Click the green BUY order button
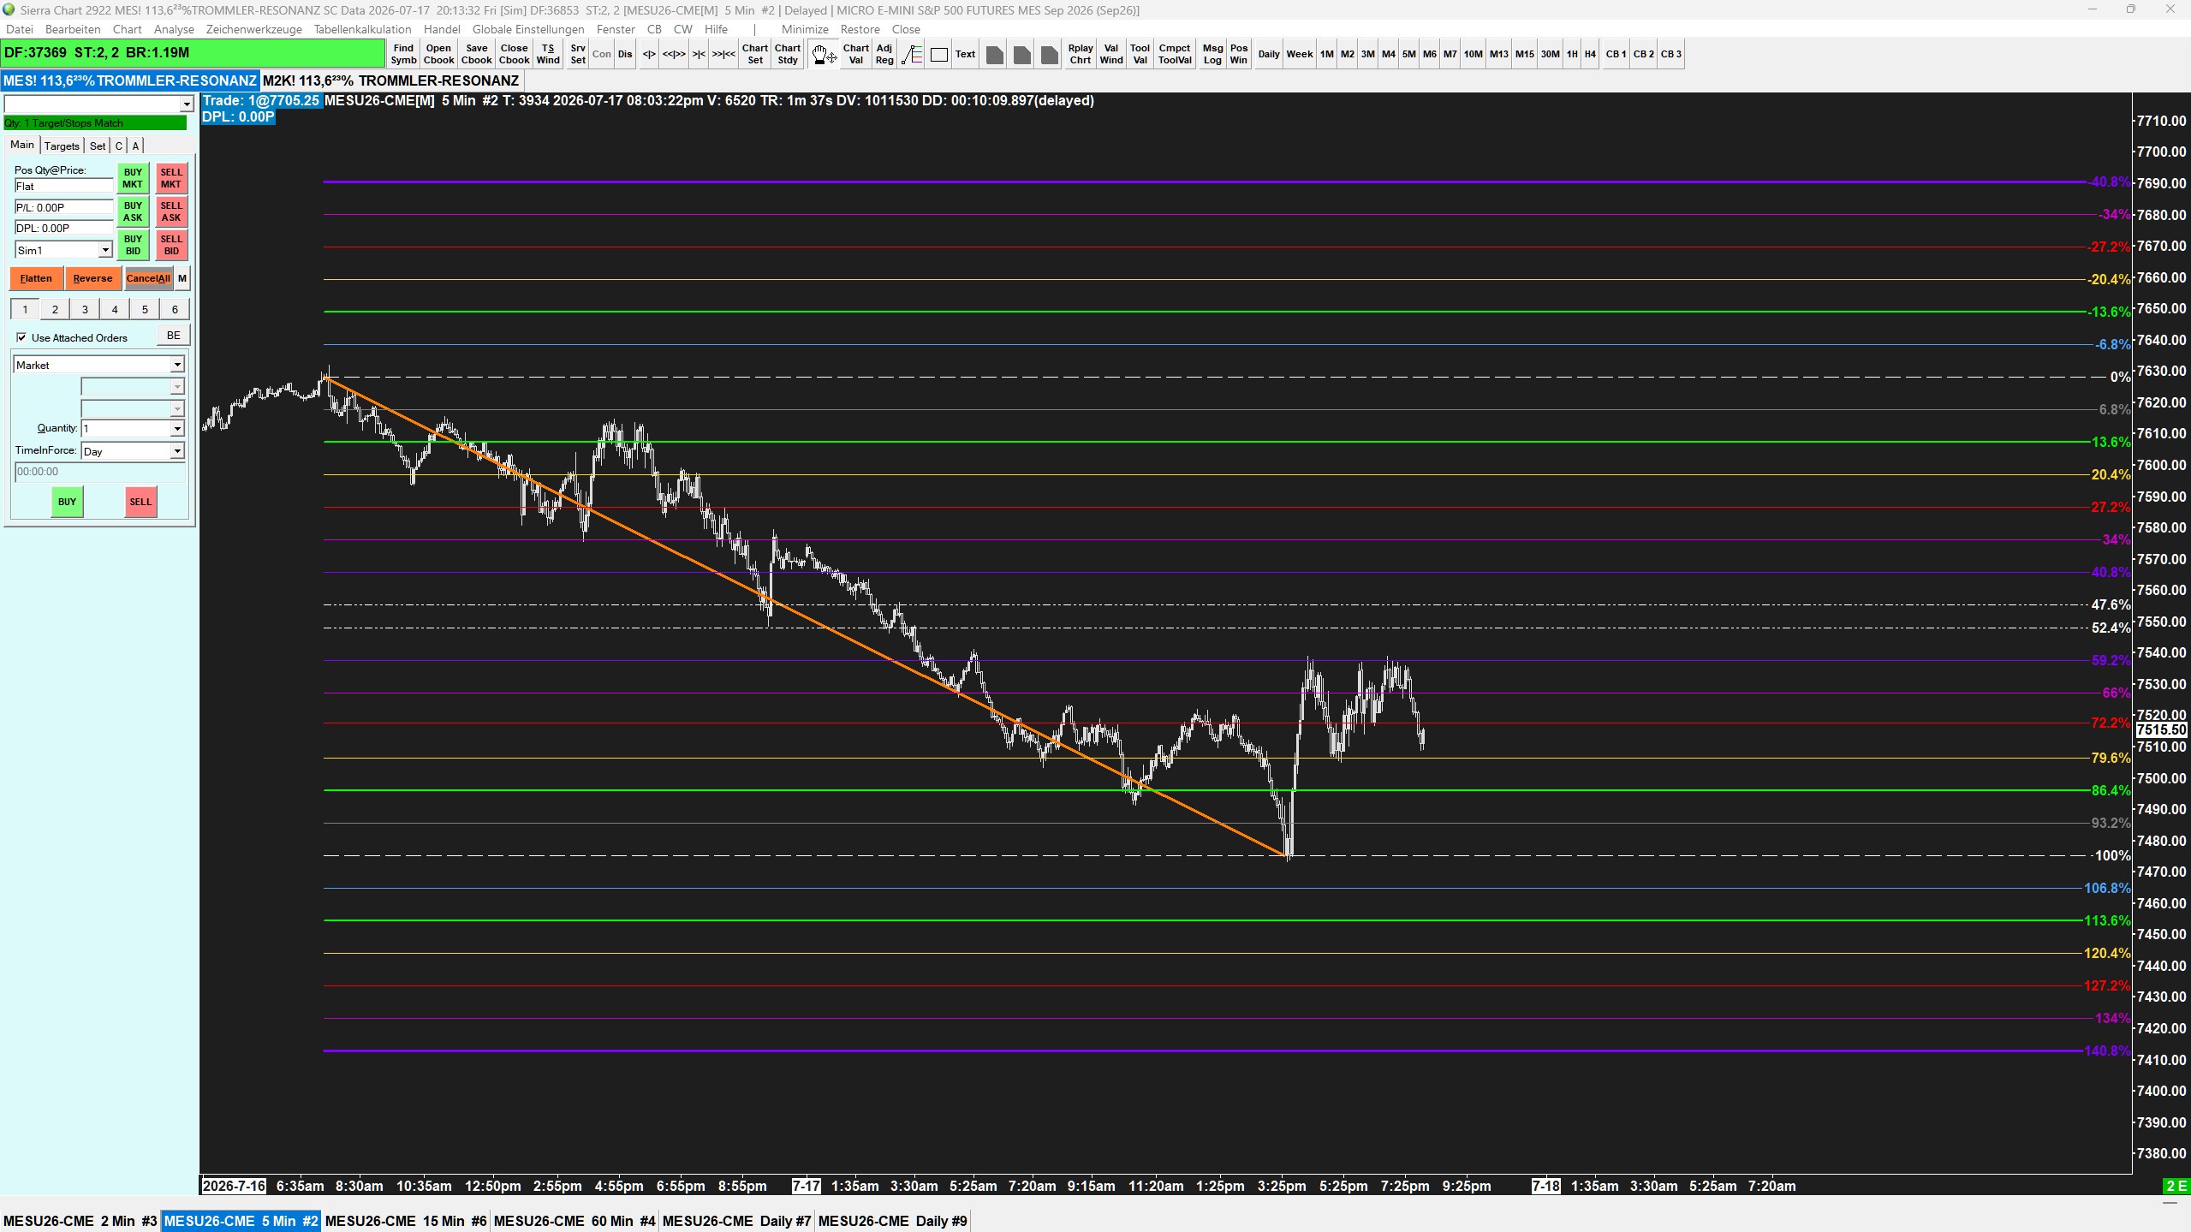The image size is (2191, 1232). 67,502
